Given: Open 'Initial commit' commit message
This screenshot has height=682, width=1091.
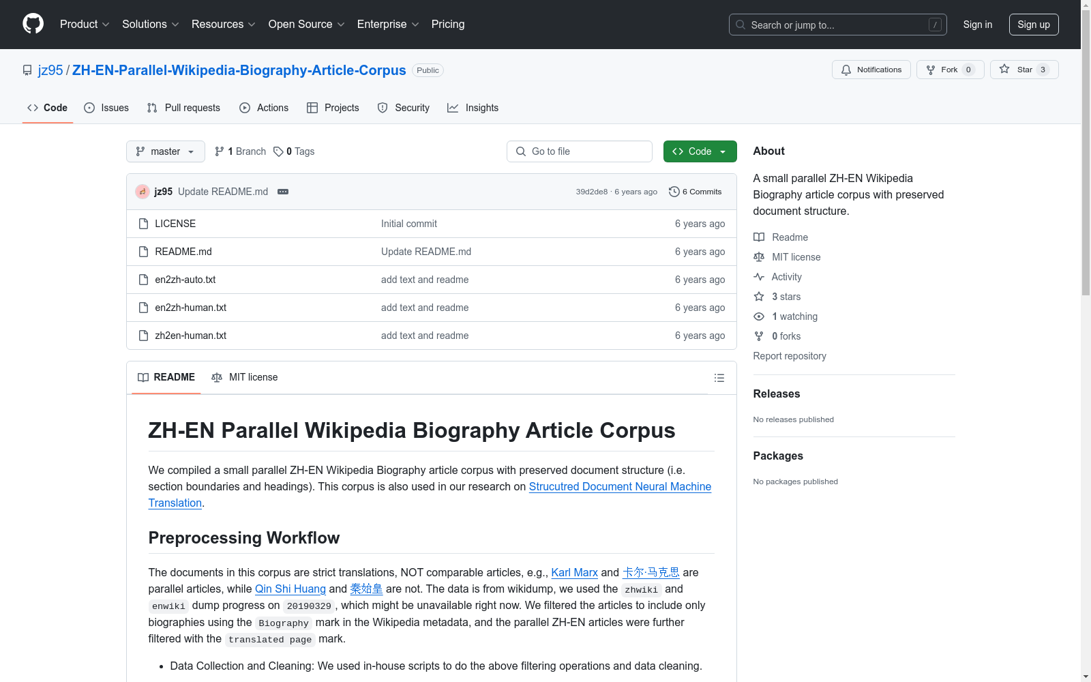Looking at the screenshot, I should 409,224.
